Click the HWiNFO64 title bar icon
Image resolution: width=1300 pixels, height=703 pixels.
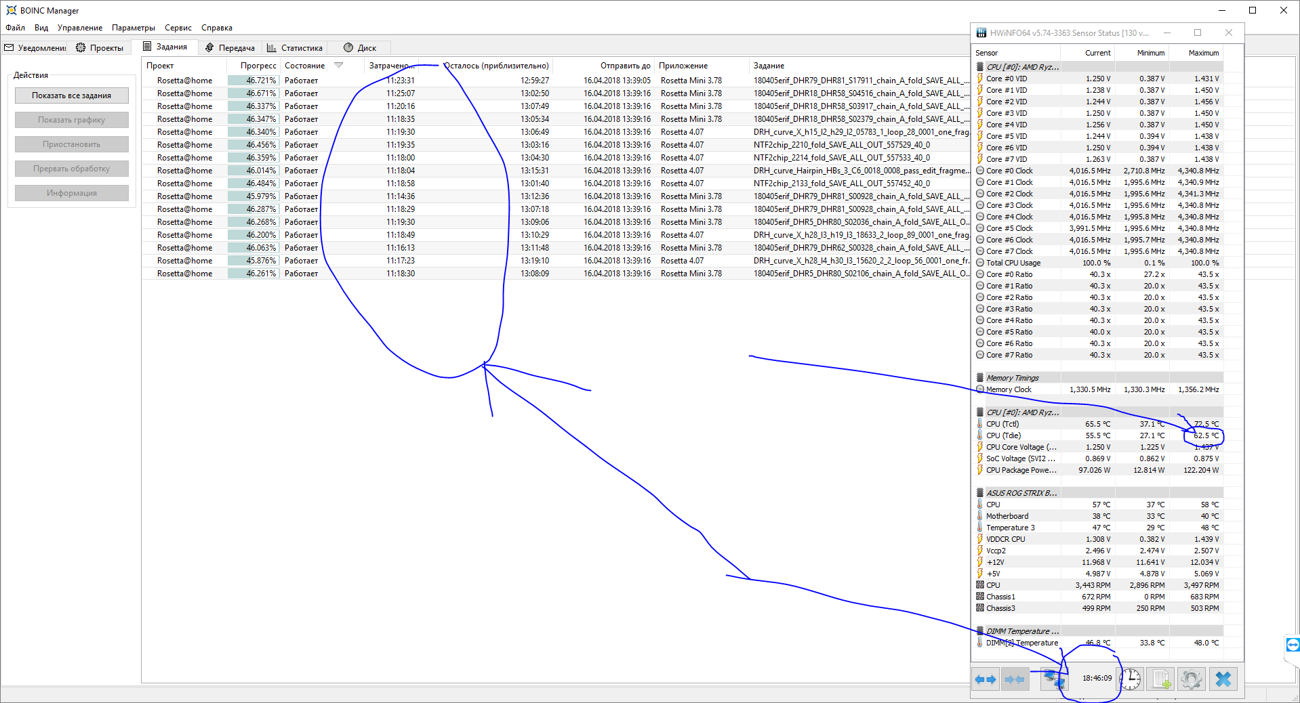(x=981, y=33)
